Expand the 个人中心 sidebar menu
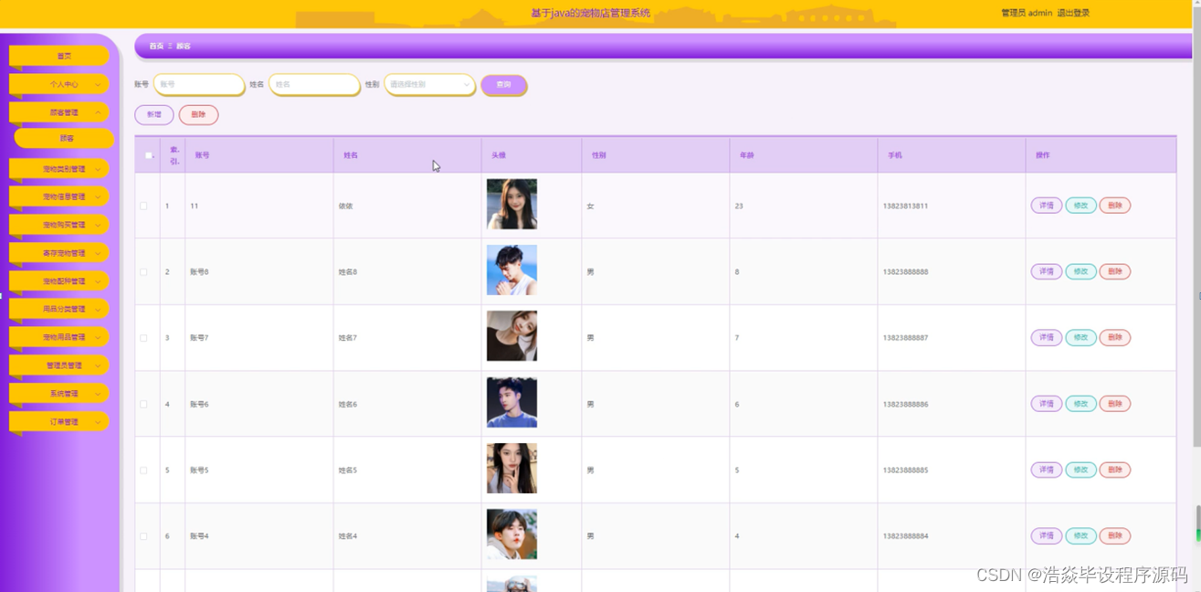Screen dimensions: 1201x592 [59, 84]
